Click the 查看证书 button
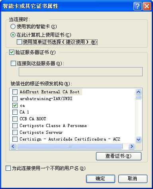This screenshot has width=153, height=189. pos(119,156)
